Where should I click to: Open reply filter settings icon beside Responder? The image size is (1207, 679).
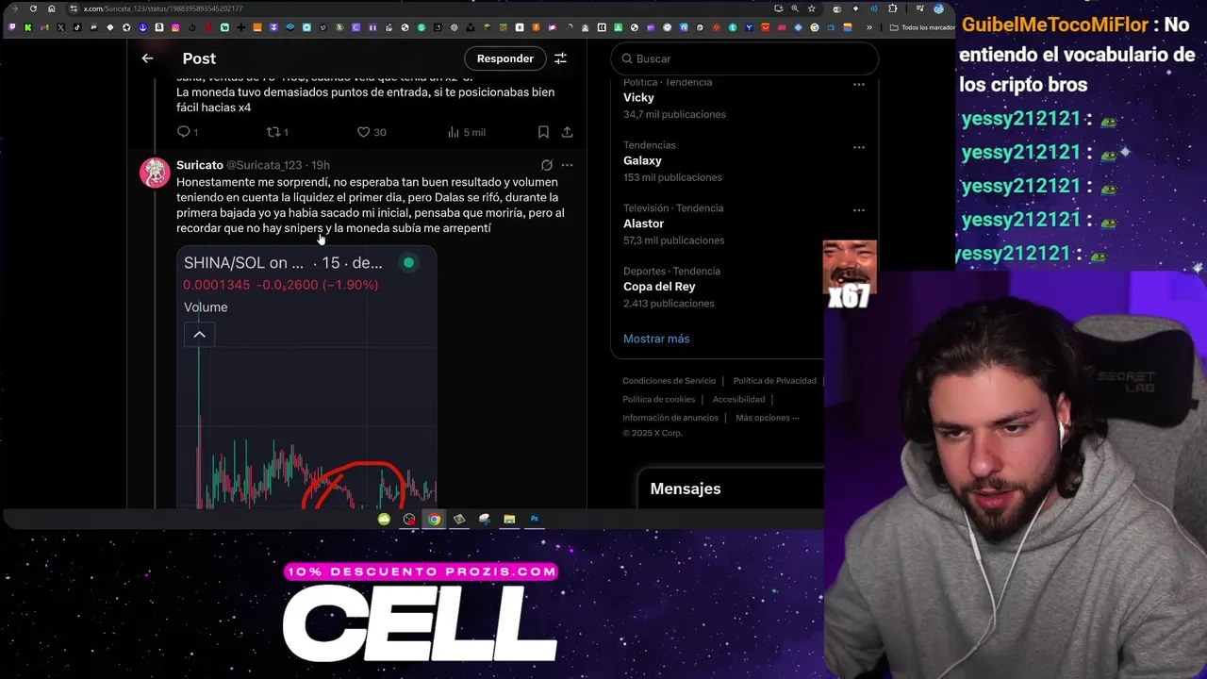(560, 58)
